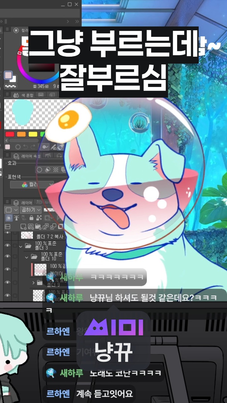Pick the red hue handle on color ring

point(20,53)
